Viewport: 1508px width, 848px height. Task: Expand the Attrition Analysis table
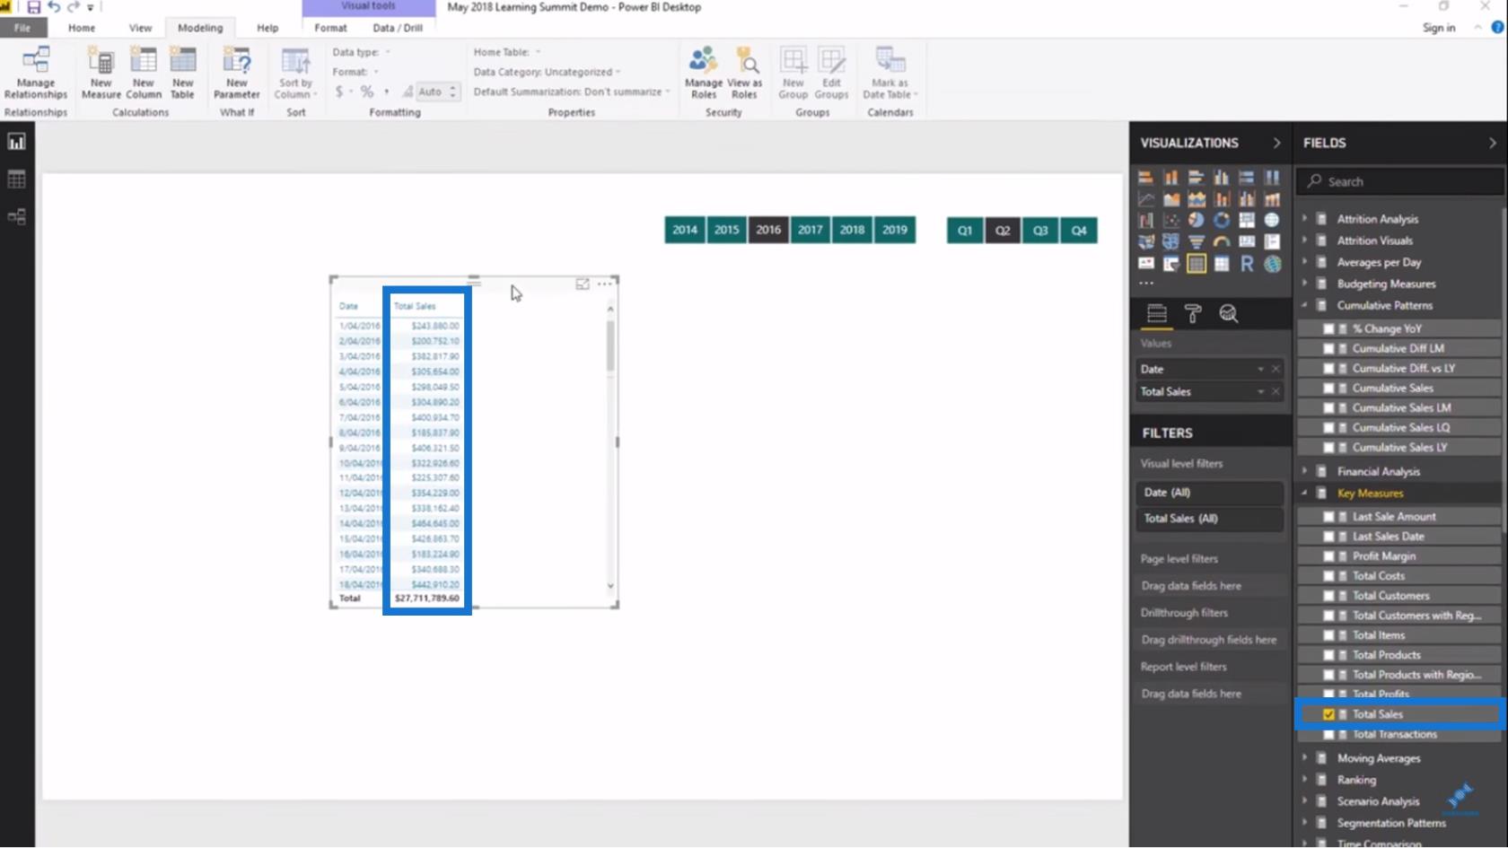click(1305, 218)
